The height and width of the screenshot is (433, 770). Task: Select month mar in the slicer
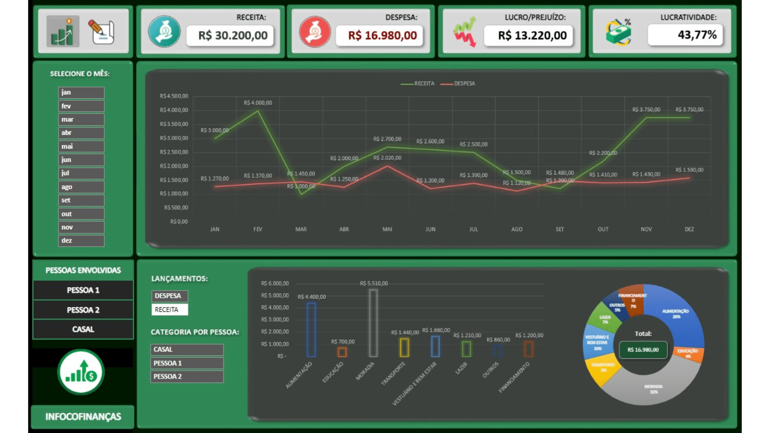(81, 120)
